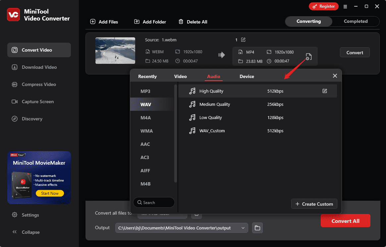Click the MiniTool Video Converter logo icon

(x=14, y=15)
